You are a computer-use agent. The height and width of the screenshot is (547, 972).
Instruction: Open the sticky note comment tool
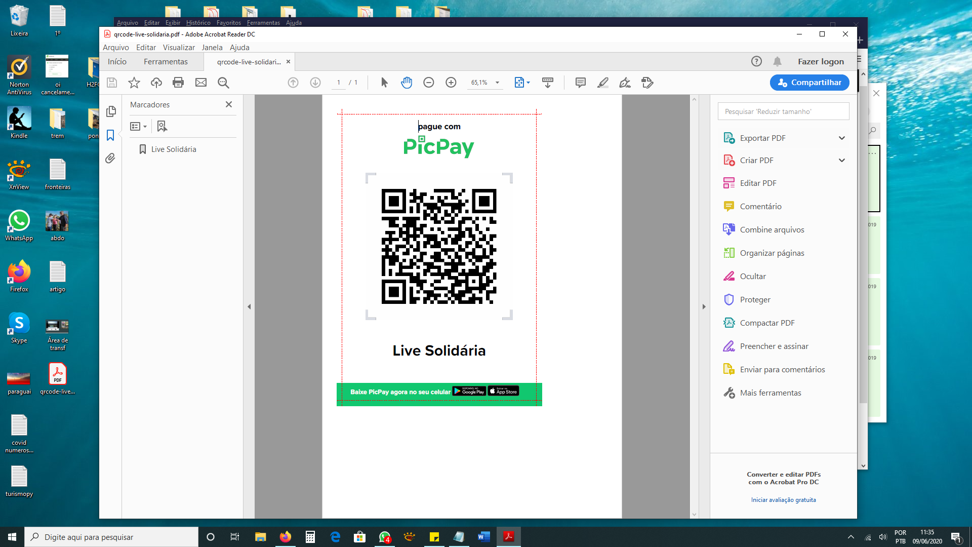tap(581, 83)
